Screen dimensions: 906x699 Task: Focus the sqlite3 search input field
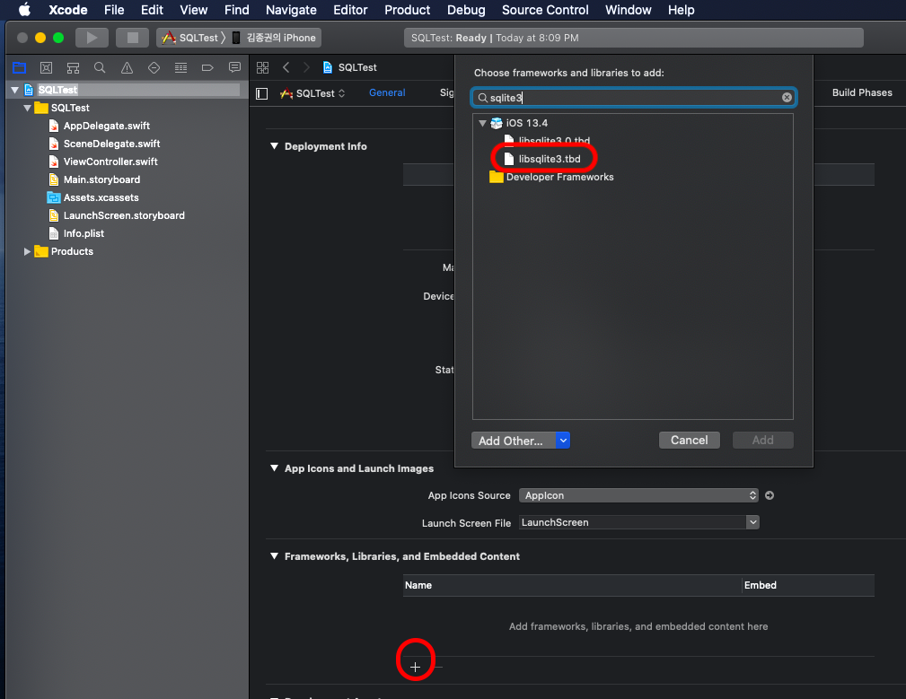point(633,98)
